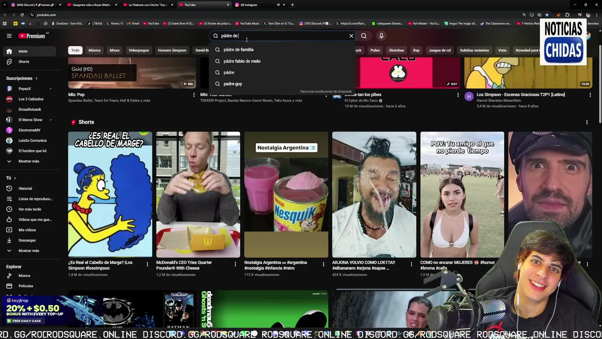Open ElectromaMV channel
This screenshot has width=602, height=339.
[x=31, y=130]
